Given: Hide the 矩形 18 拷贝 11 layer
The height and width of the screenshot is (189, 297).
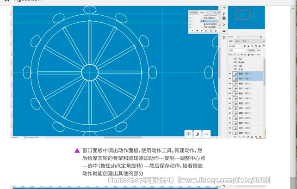Looking at the screenshot, I should [230, 88].
